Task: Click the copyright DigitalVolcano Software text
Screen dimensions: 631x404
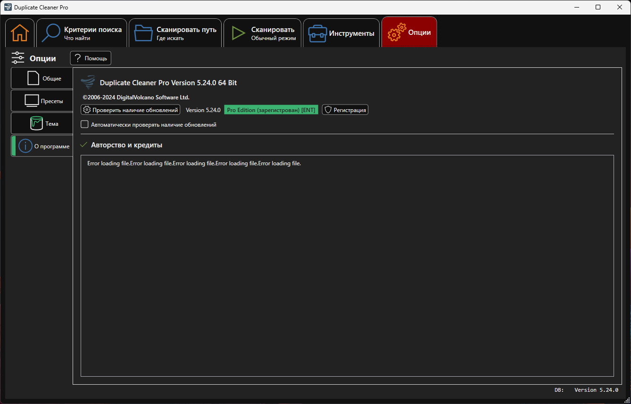Action: click(x=136, y=97)
